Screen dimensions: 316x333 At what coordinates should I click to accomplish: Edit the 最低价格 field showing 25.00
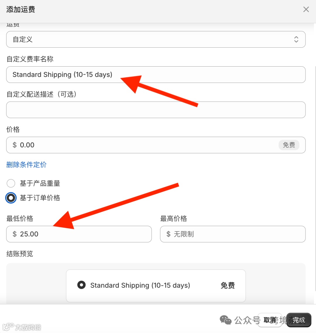[x=79, y=234]
